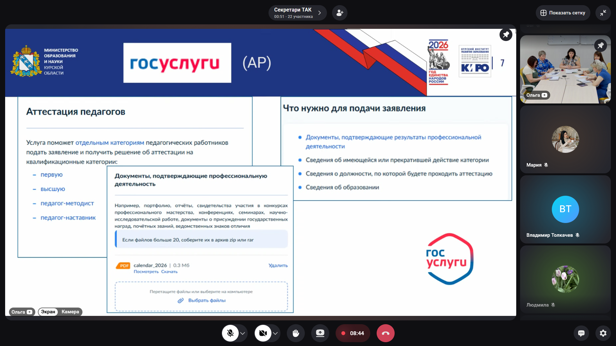Screen dimensions: 616x346
Task: Click the Документы, подтверждающие результаты link
Action: coord(393,142)
